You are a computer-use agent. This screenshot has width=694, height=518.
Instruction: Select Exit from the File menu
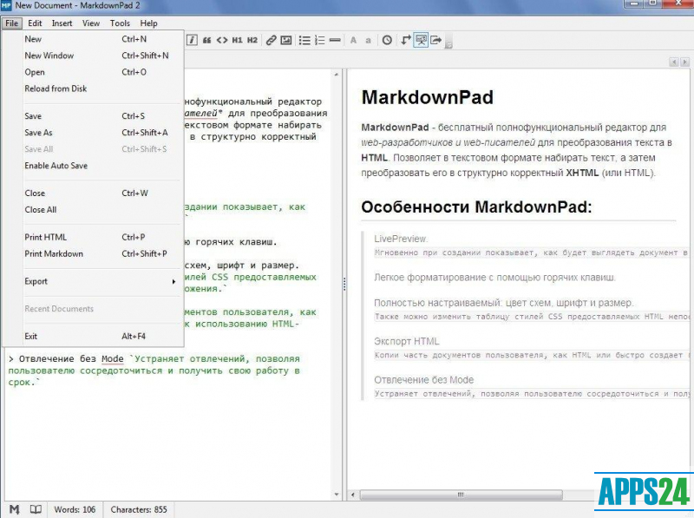click(93, 336)
